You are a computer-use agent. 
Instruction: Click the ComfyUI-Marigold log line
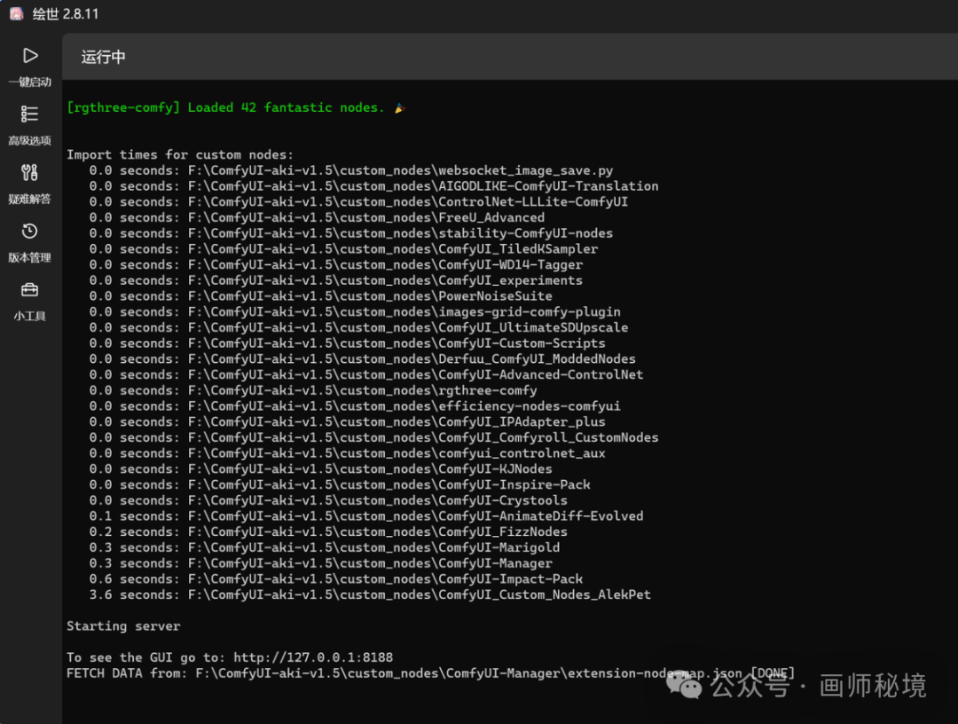tap(325, 547)
